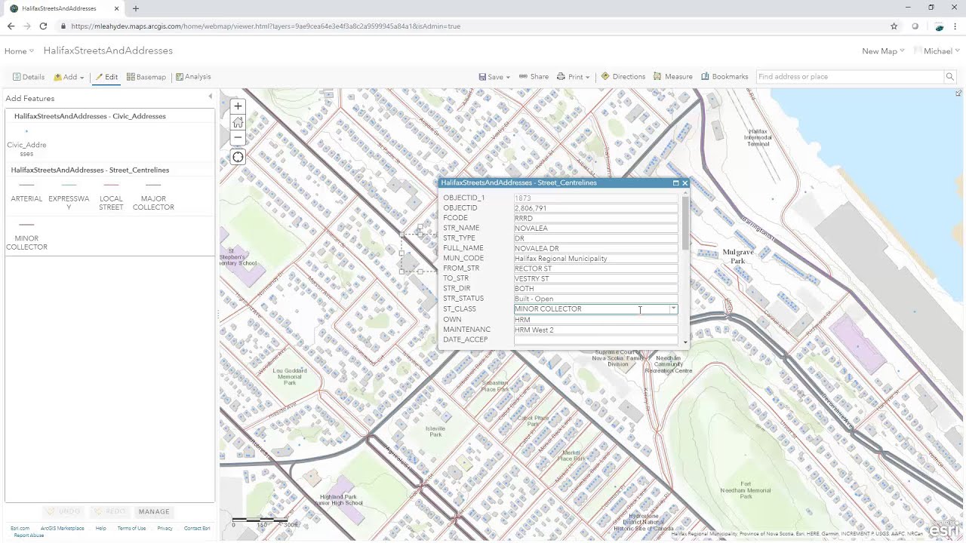
Task: Open Bookmarks
Action: pyautogui.click(x=724, y=77)
